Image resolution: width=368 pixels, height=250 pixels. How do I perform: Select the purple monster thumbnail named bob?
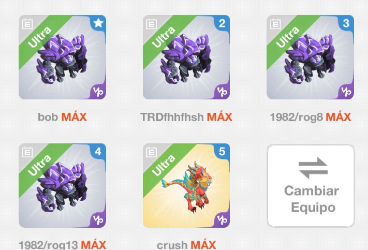coord(62,57)
